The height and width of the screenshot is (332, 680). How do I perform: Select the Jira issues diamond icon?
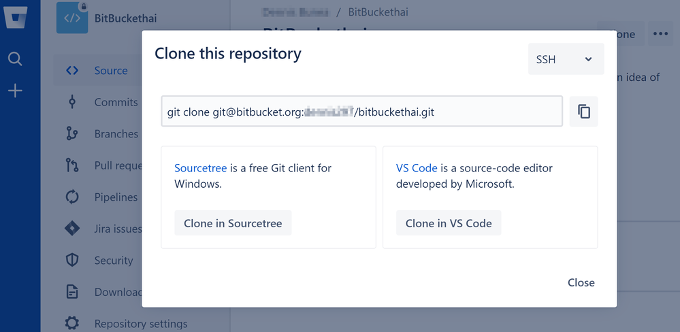pyautogui.click(x=72, y=229)
